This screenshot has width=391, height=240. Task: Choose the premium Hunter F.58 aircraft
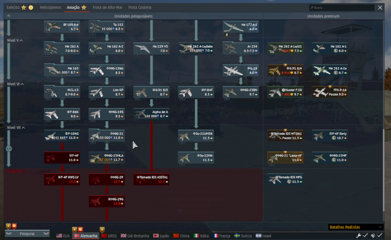click(284, 92)
